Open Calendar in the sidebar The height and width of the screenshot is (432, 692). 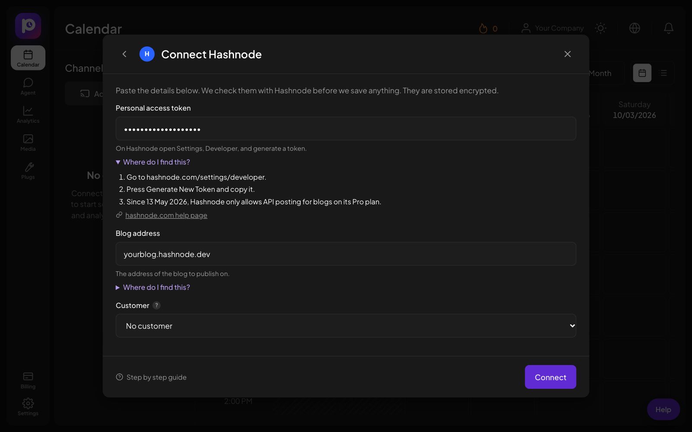click(x=28, y=58)
